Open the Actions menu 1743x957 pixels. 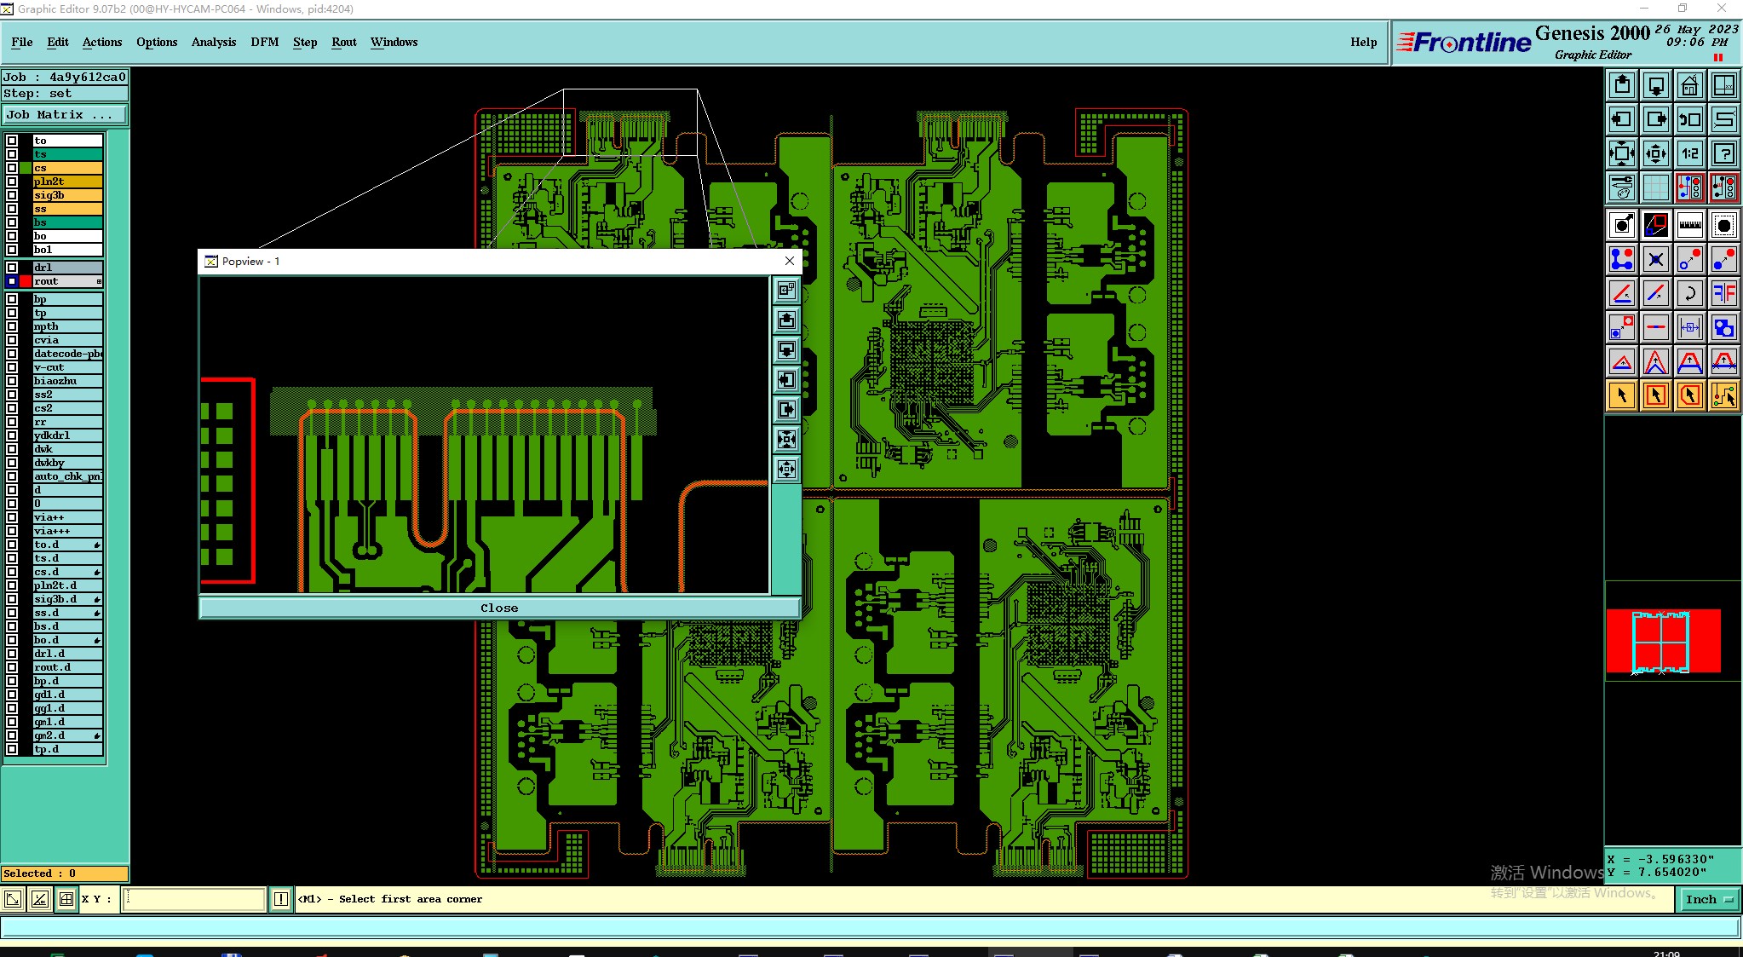pyautogui.click(x=102, y=42)
